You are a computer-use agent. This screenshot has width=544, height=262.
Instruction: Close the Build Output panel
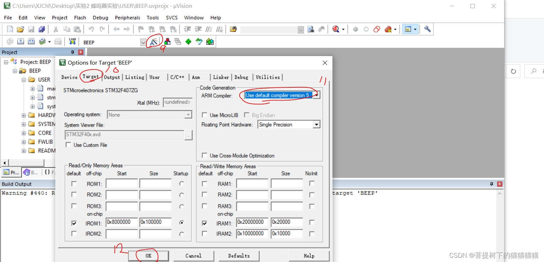[500, 184]
